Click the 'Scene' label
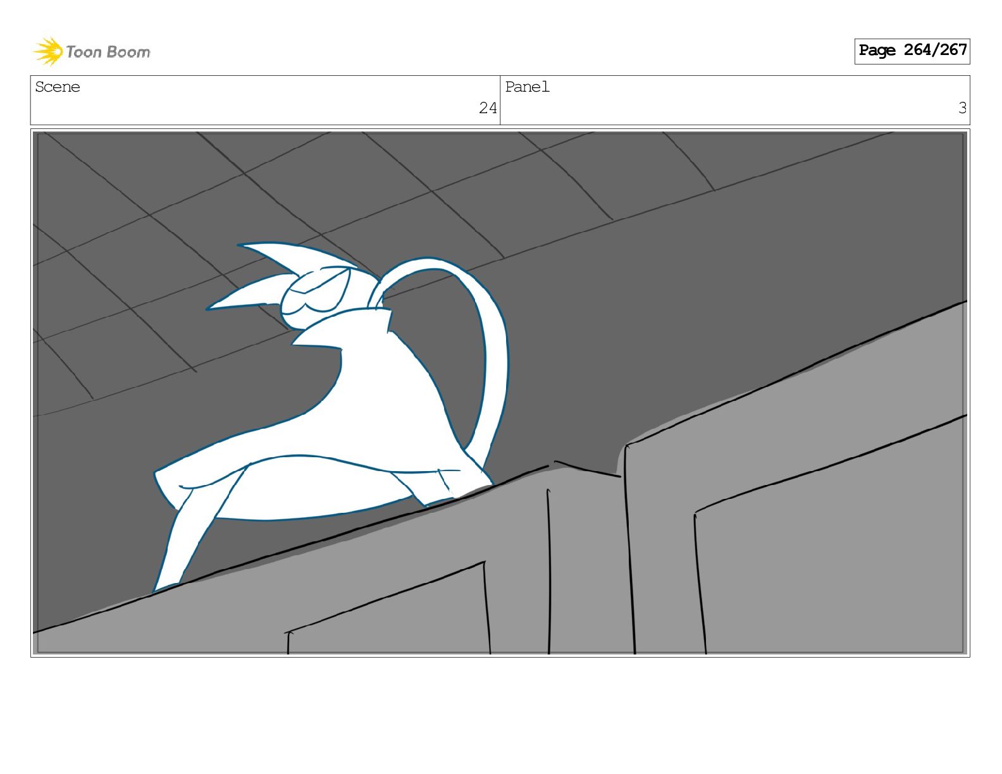The image size is (1002, 774). [x=58, y=87]
